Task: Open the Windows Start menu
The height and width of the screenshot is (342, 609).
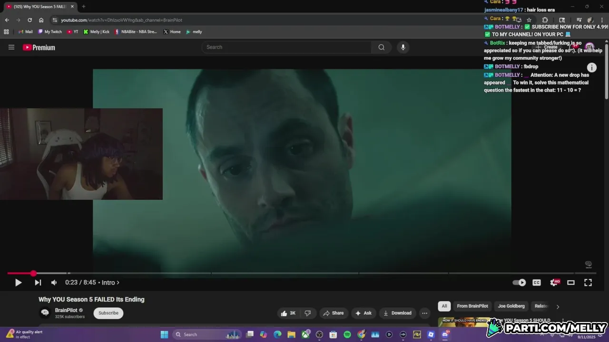Action: [164, 334]
